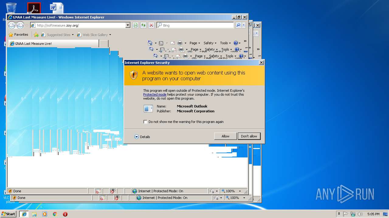The height and width of the screenshot is (218, 389).
Task: Click Print icon in top command bar
Action: [180, 43]
